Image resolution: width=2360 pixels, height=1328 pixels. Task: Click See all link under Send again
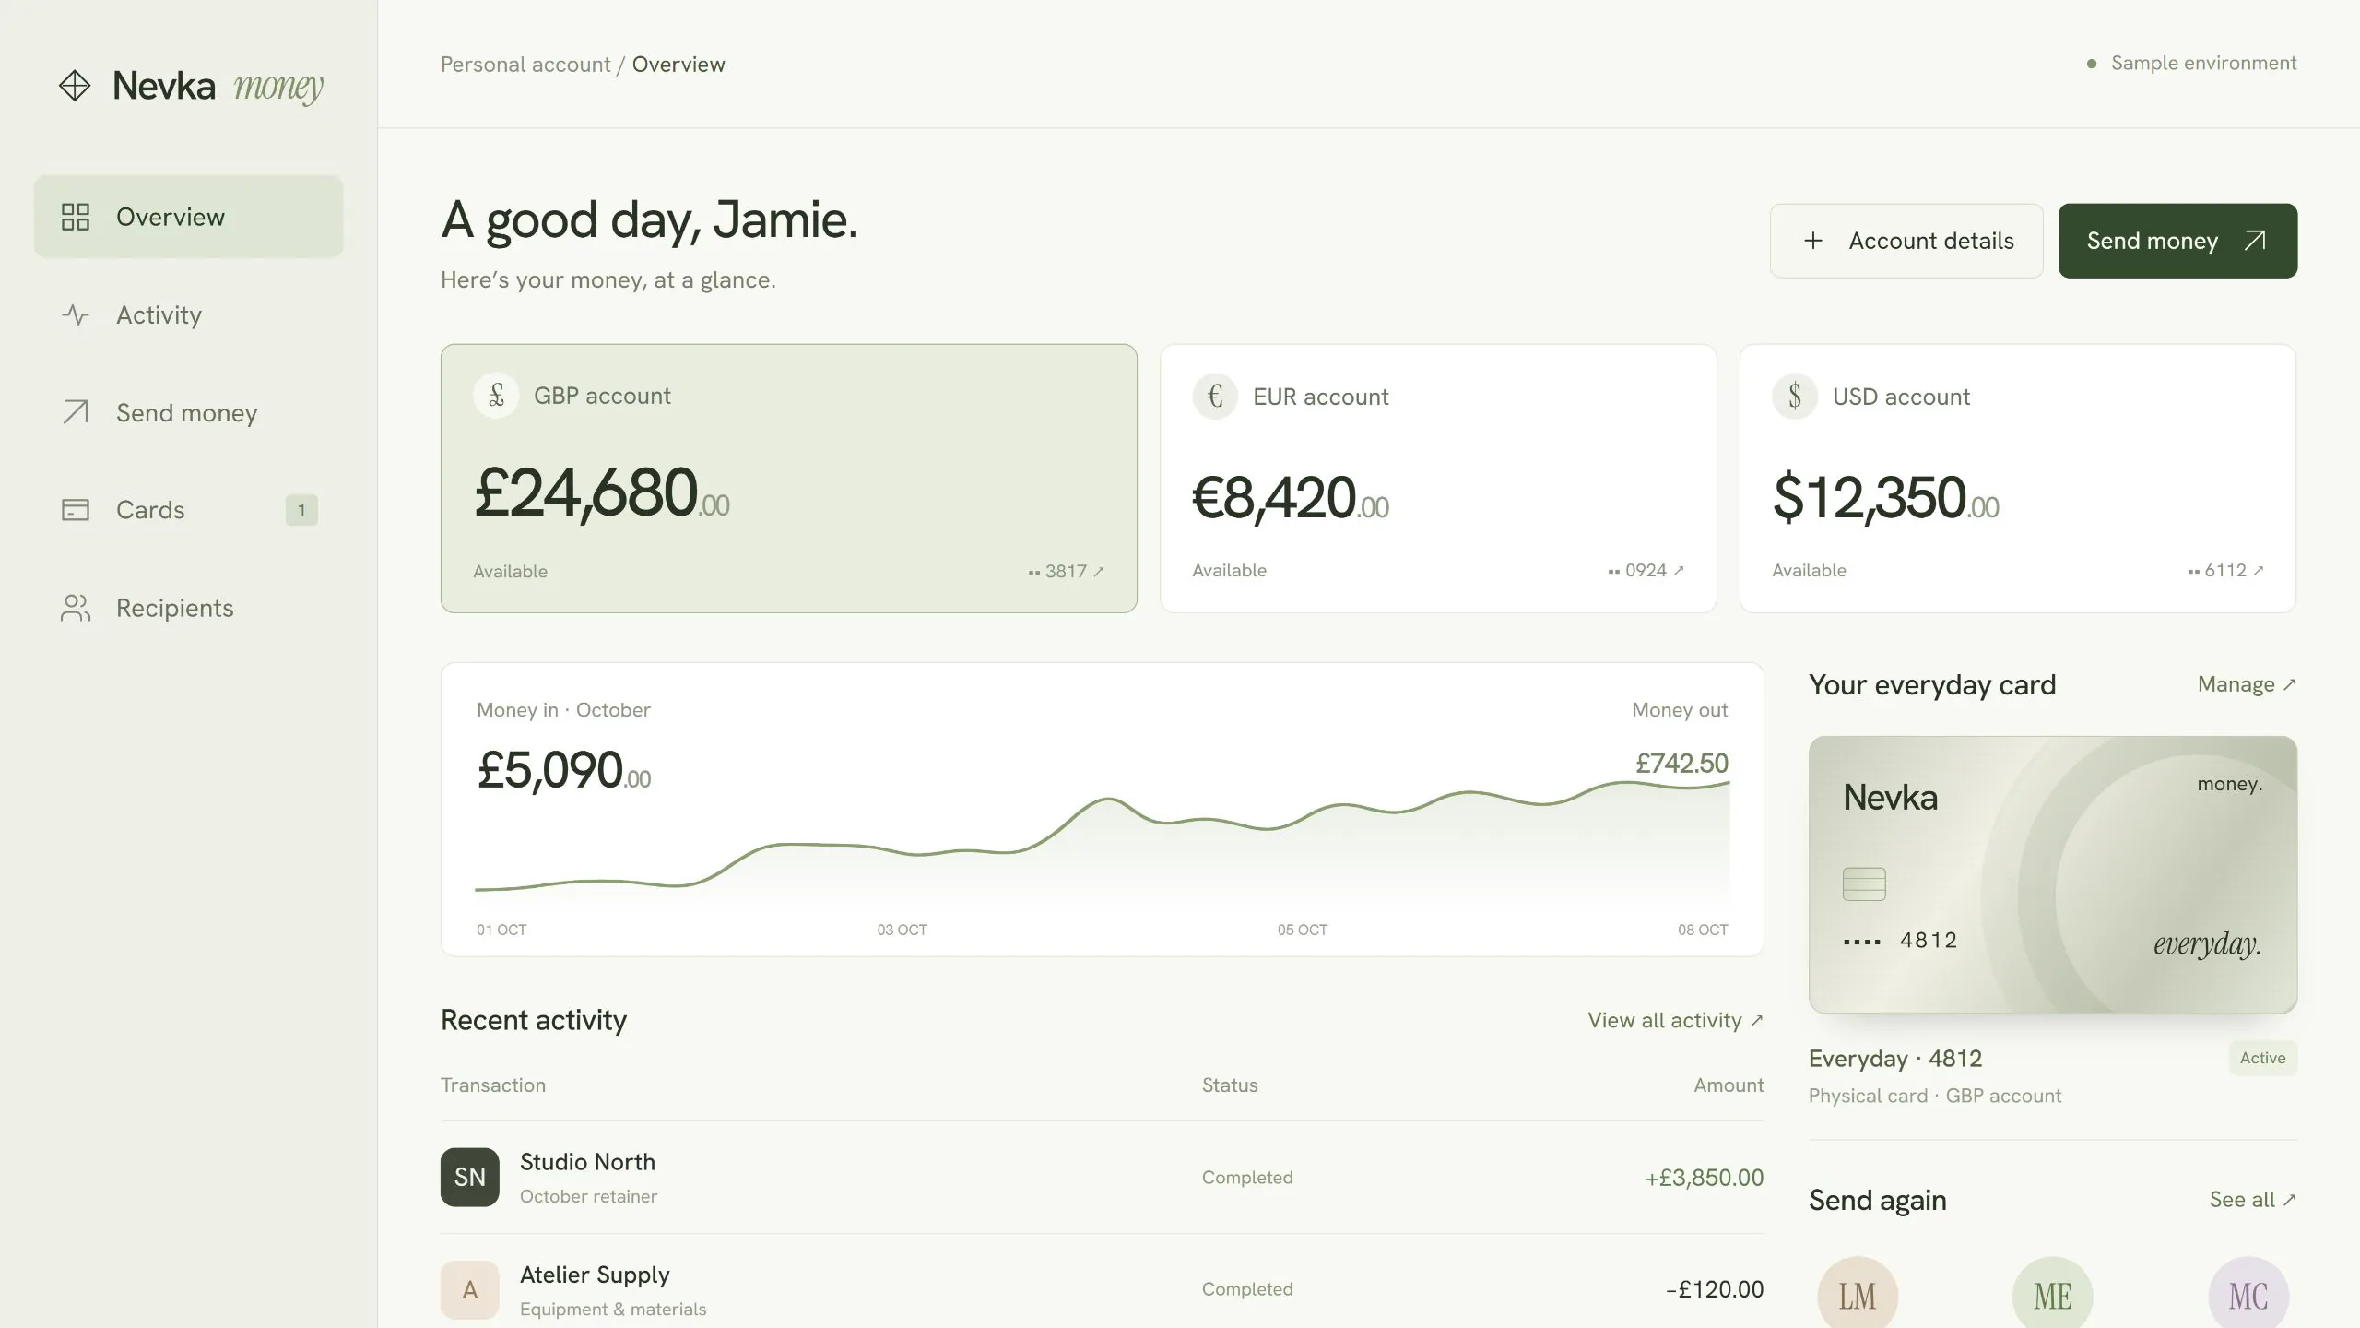click(x=2252, y=1200)
